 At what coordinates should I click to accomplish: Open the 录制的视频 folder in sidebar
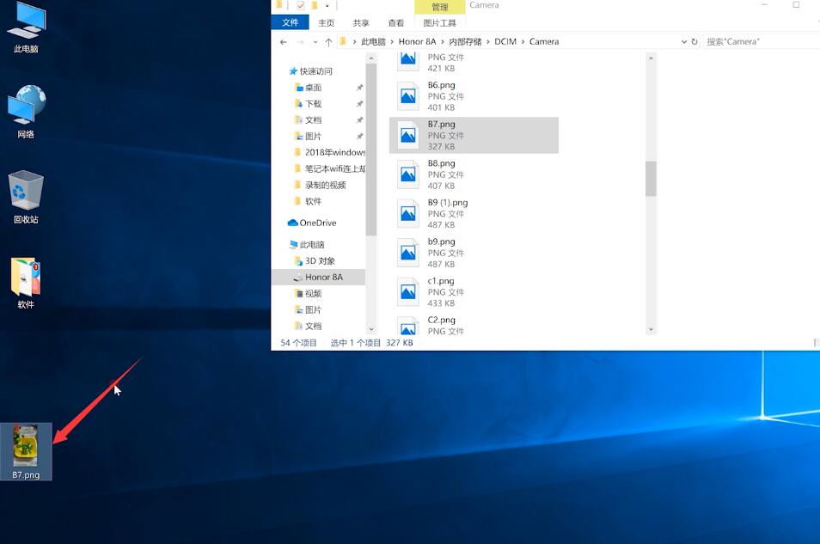click(320, 185)
